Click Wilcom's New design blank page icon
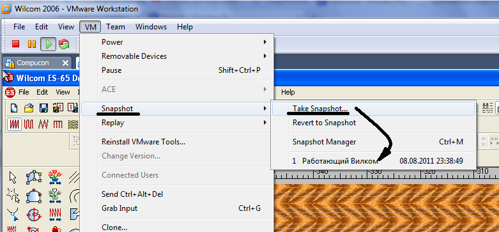This screenshot has width=499, height=232. 13,108
